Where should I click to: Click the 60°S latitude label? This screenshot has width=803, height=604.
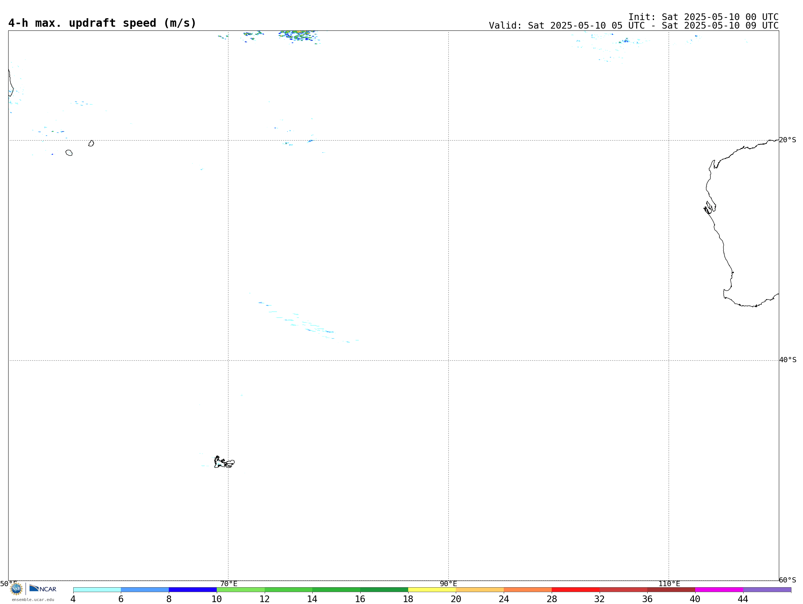coord(787,580)
